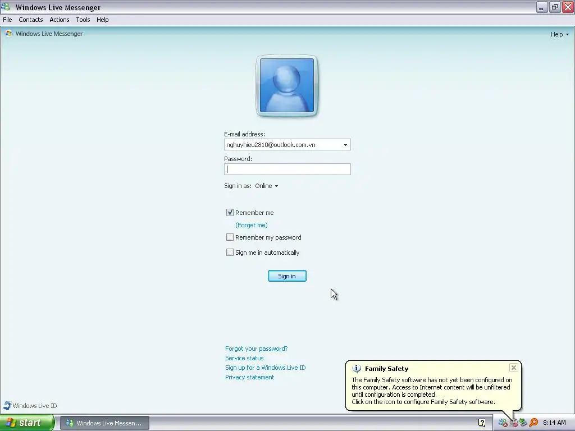Open the Sign in as Online dropdown
The image size is (575, 431).
[267, 186]
